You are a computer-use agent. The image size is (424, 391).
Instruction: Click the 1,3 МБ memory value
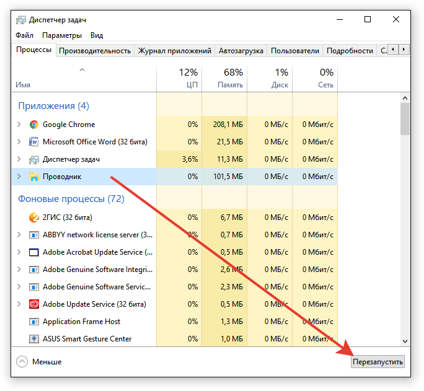(x=232, y=322)
